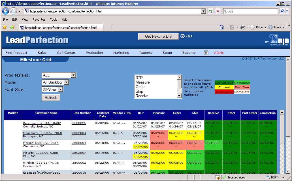The height and width of the screenshot is (181, 292).
Task: Click the Get Next To Dial button
Action: point(159,36)
